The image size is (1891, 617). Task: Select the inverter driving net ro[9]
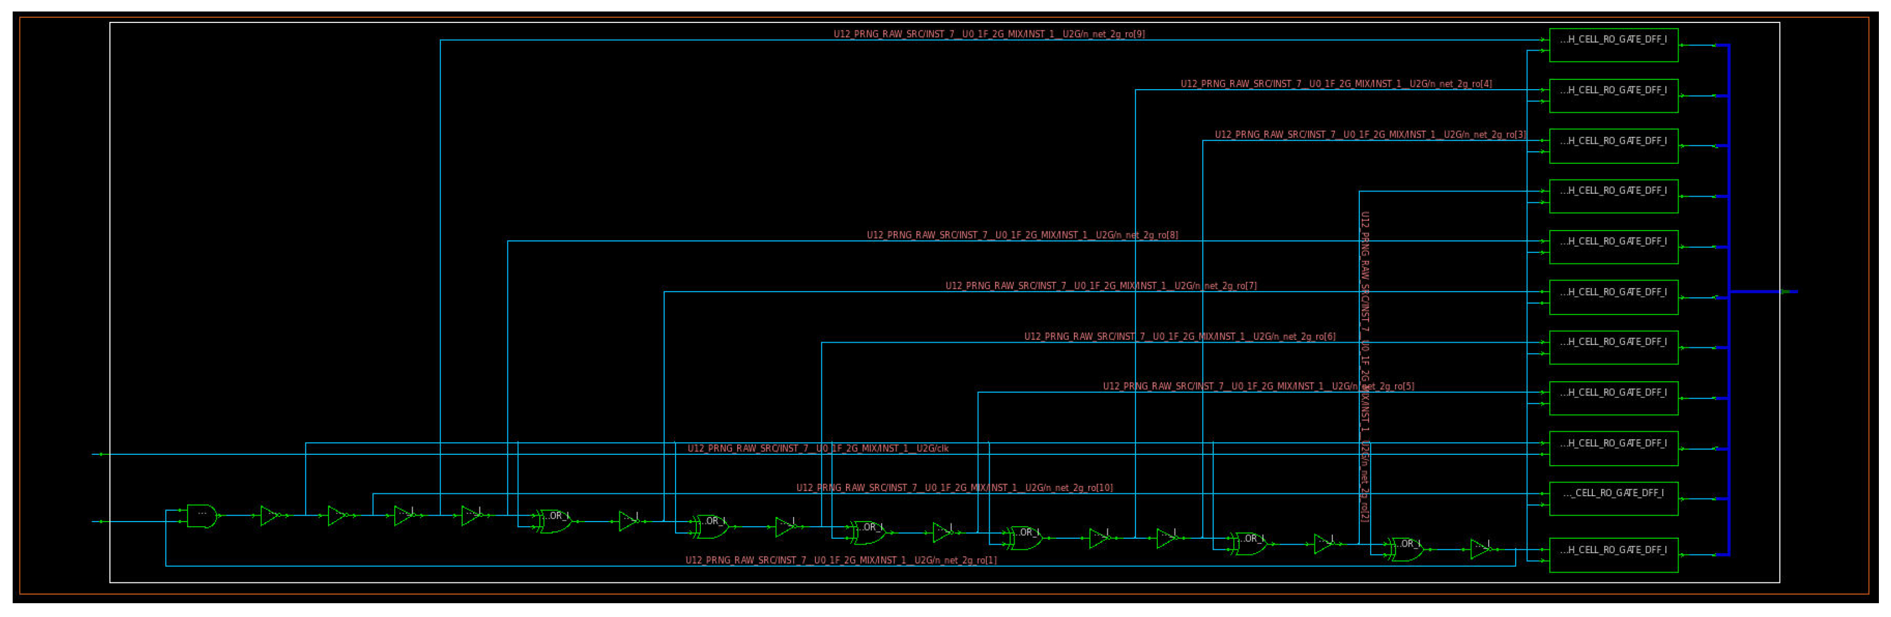tap(404, 516)
